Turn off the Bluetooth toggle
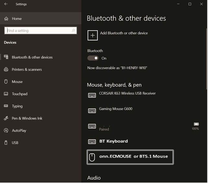Screen dimensions: 208x183 tap(93, 58)
